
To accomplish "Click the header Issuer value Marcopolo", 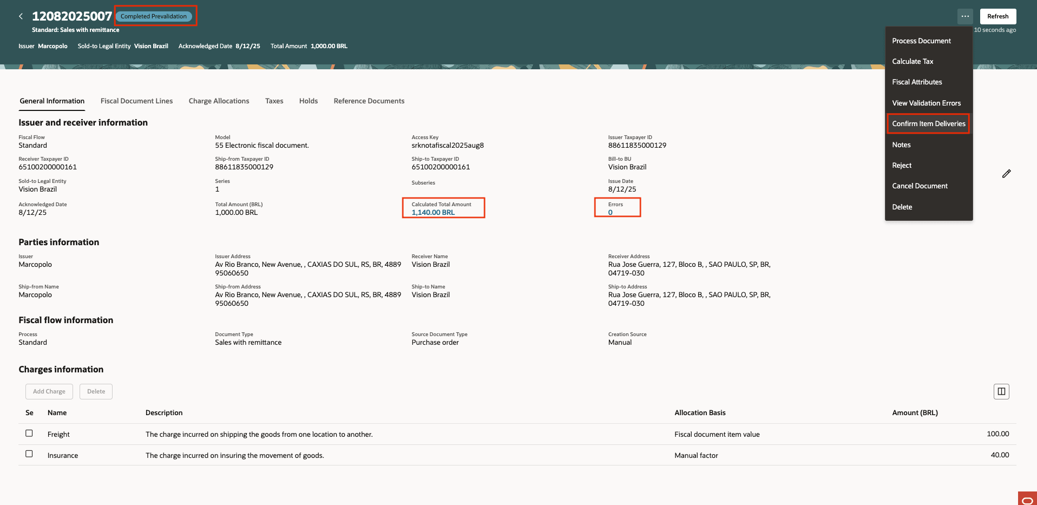I will [x=52, y=46].
